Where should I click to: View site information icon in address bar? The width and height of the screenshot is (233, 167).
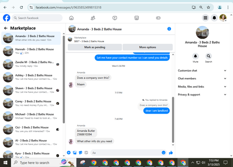[31, 7]
